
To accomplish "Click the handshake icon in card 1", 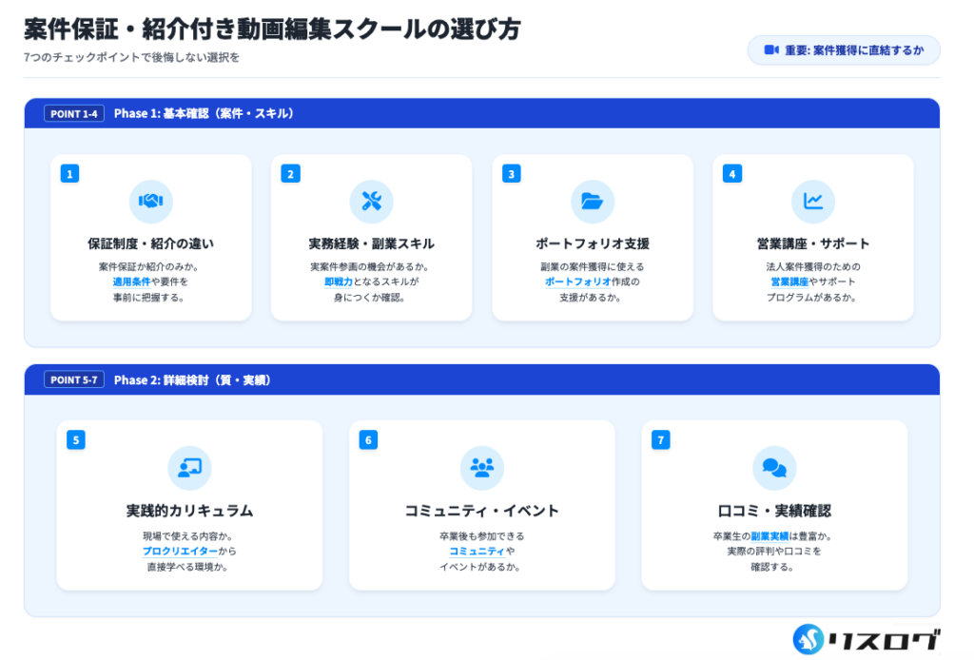I will pos(150,202).
